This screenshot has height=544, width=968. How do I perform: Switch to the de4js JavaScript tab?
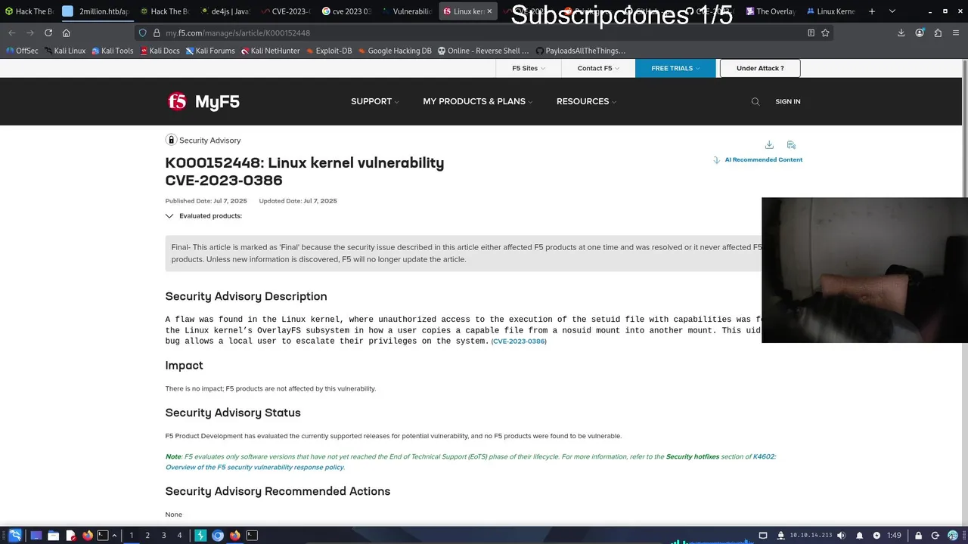point(225,11)
